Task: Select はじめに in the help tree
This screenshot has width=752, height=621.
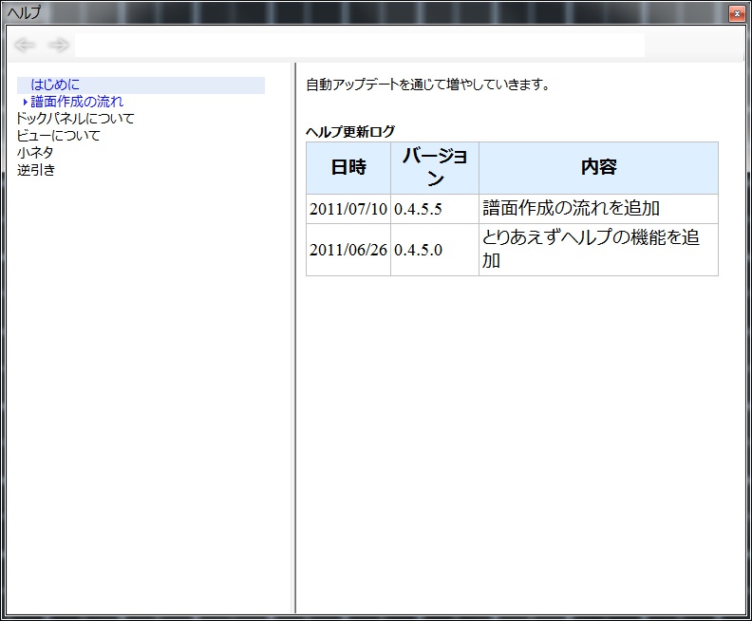Action: pos(55,85)
